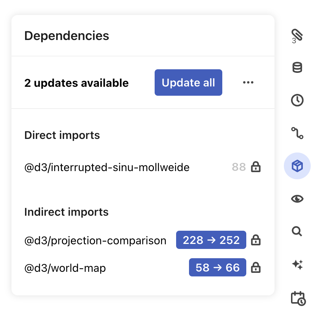The width and height of the screenshot is (315, 315).
Task: Open the @d3/projection-comparison notebook
Action: pos(95,240)
